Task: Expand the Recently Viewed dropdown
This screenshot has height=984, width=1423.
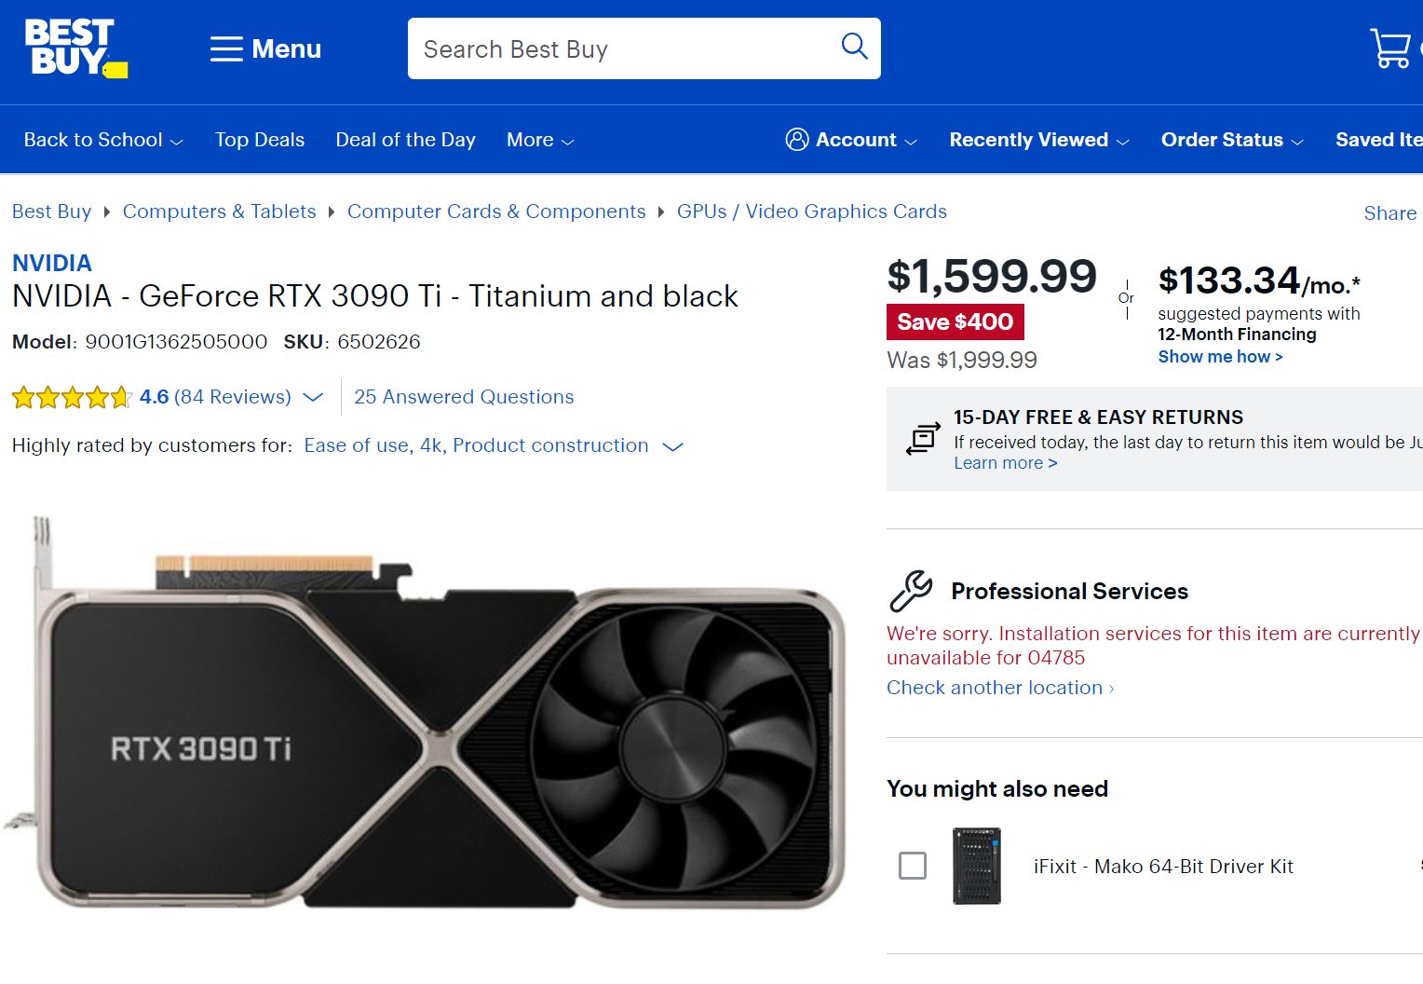Action: [1037, 139]
